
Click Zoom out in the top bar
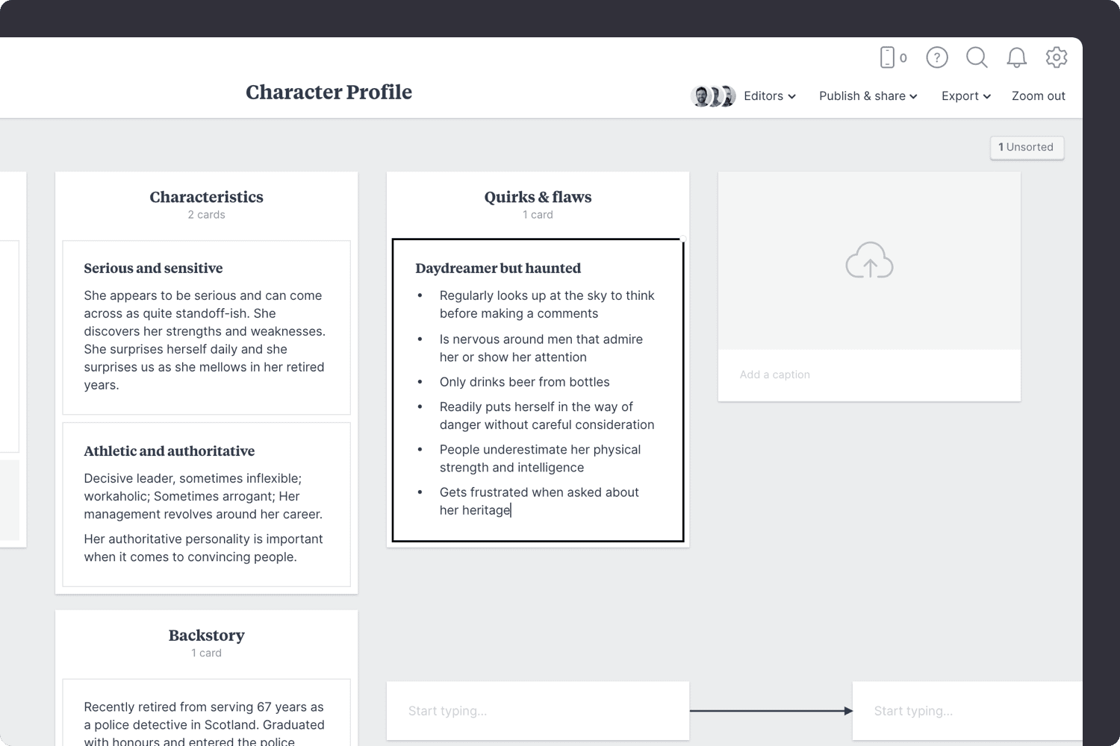coord(1038,95)
